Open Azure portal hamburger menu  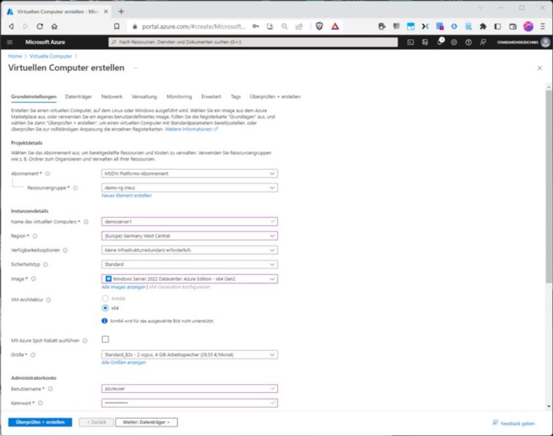[10, 42]
